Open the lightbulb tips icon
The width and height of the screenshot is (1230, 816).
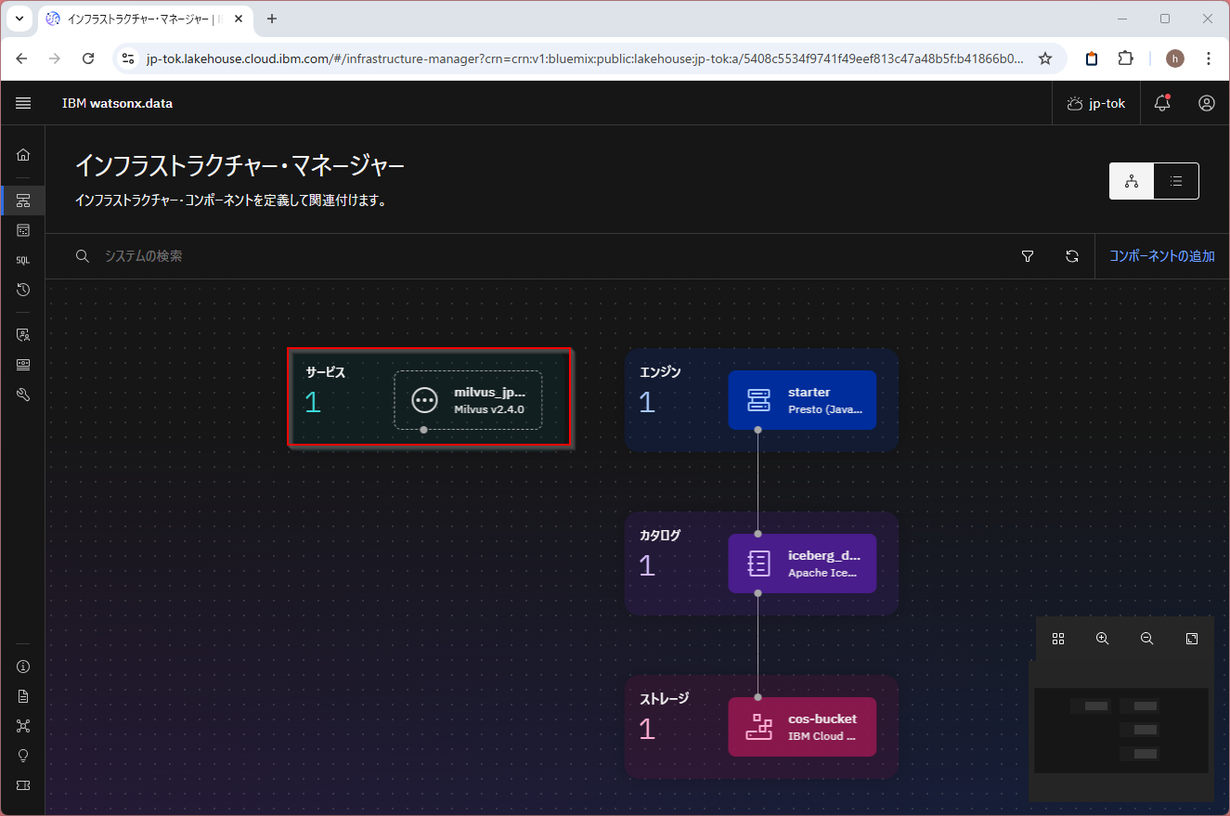[x=23, y=755]
